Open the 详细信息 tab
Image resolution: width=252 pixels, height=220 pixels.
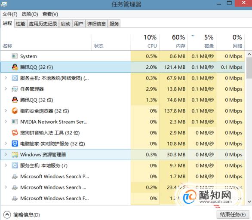[x=96, y=24]
